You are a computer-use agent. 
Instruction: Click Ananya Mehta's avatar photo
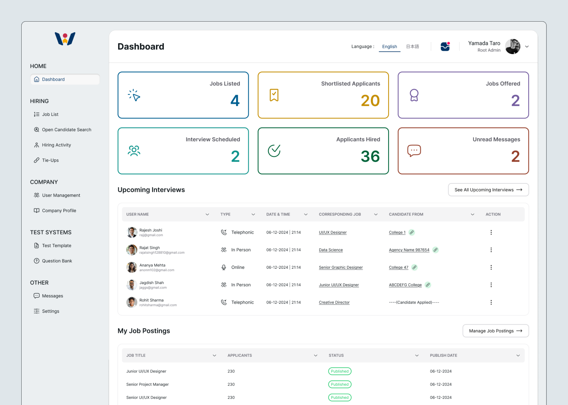pos(132,267)
